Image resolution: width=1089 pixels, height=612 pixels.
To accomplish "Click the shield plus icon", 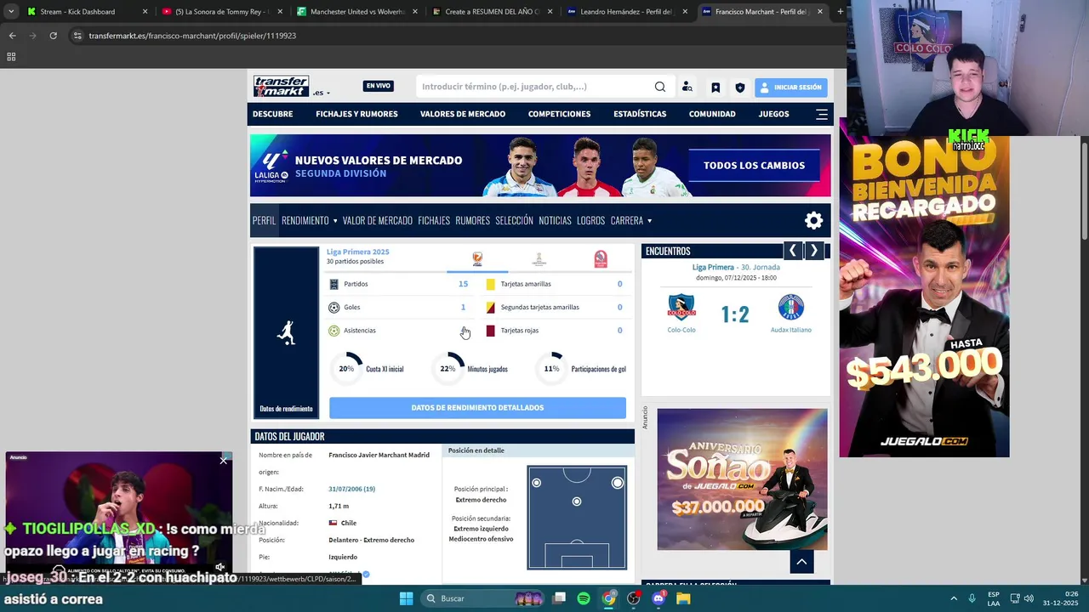I will pos(740,88).
